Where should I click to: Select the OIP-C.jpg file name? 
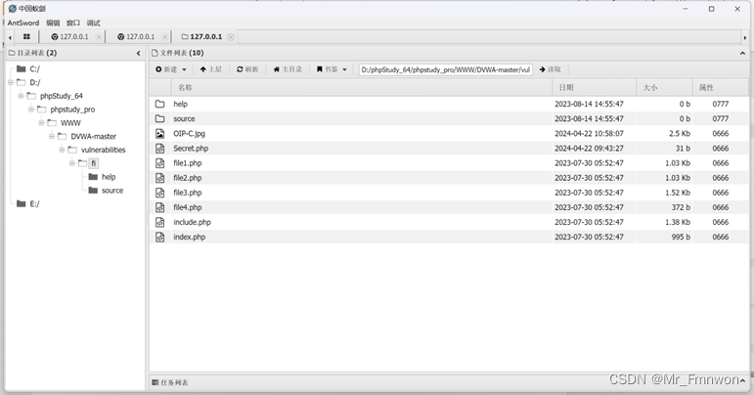tap(189, 134)
